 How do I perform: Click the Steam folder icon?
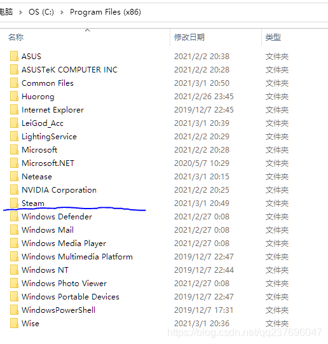pyautogui.click(x=14, y=203)
